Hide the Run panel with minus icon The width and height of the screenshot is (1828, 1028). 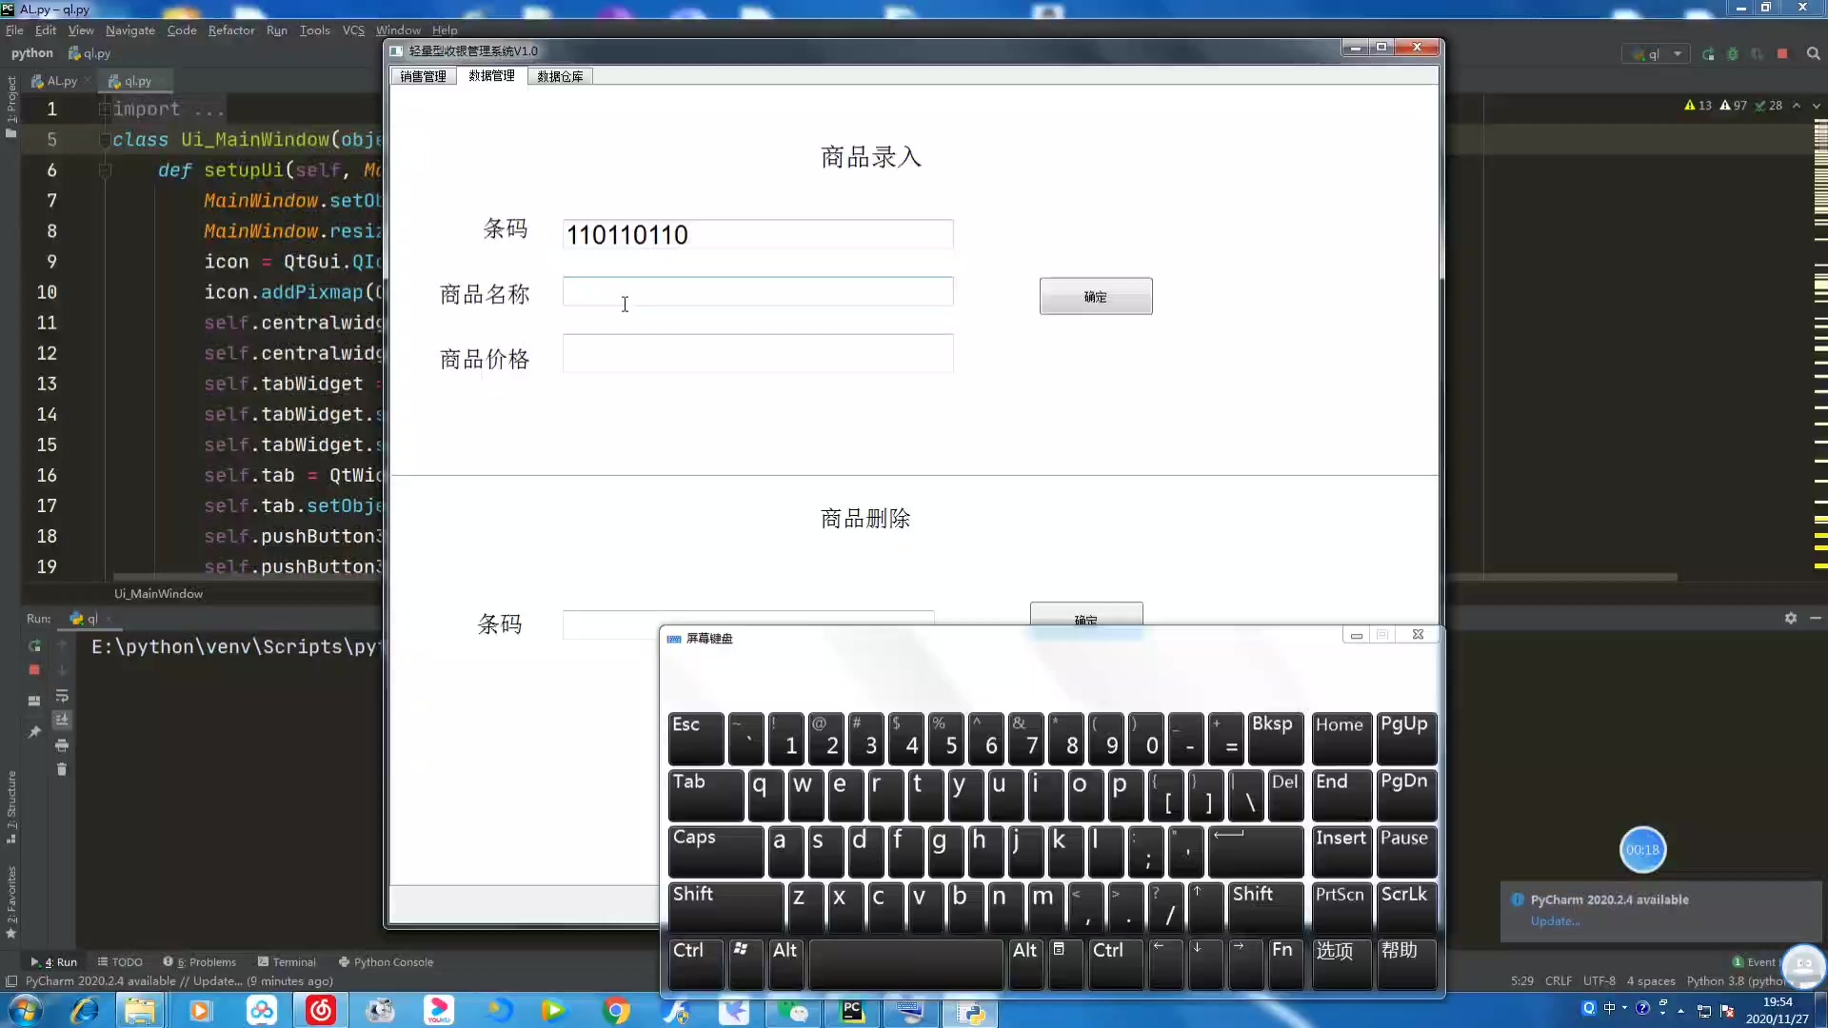click(x=1816, y=618)
